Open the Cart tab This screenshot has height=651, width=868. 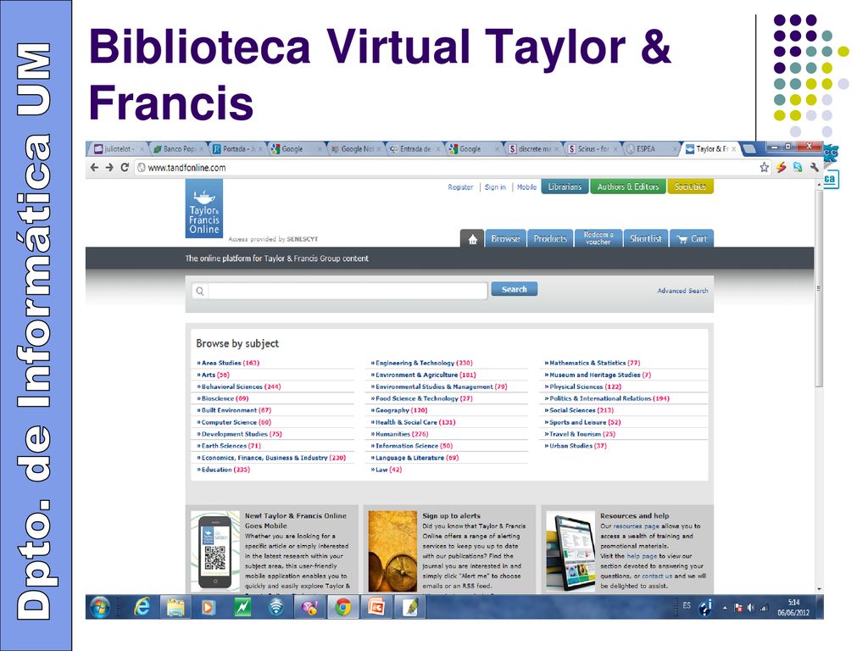pos(692,238)
